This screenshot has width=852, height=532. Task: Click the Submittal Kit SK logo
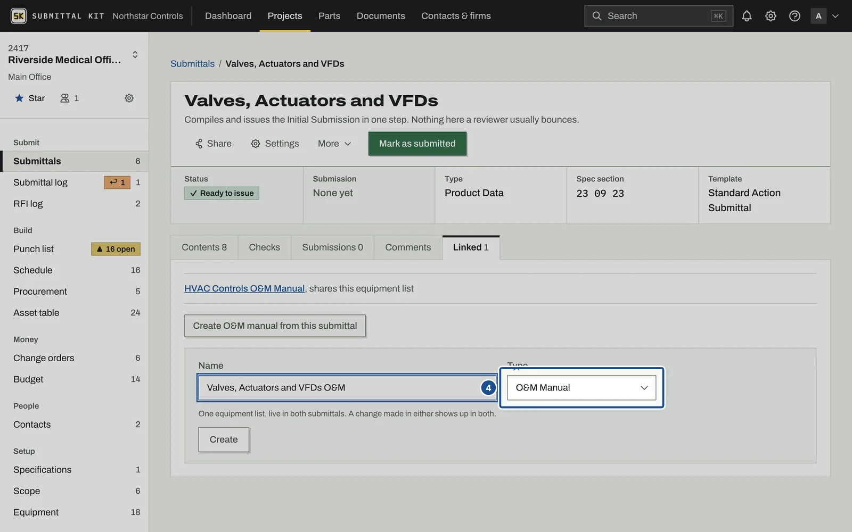coord(19,16)
